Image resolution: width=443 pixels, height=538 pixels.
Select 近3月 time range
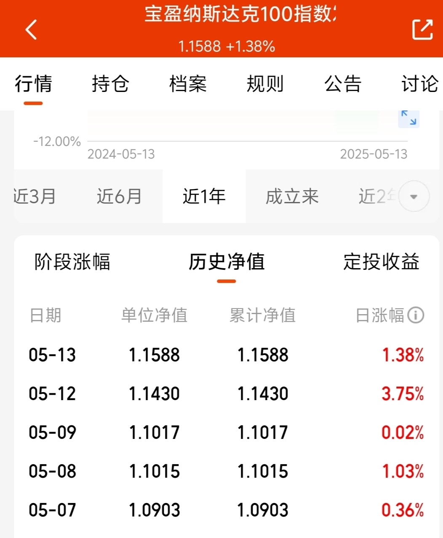(x=35, y=196)
